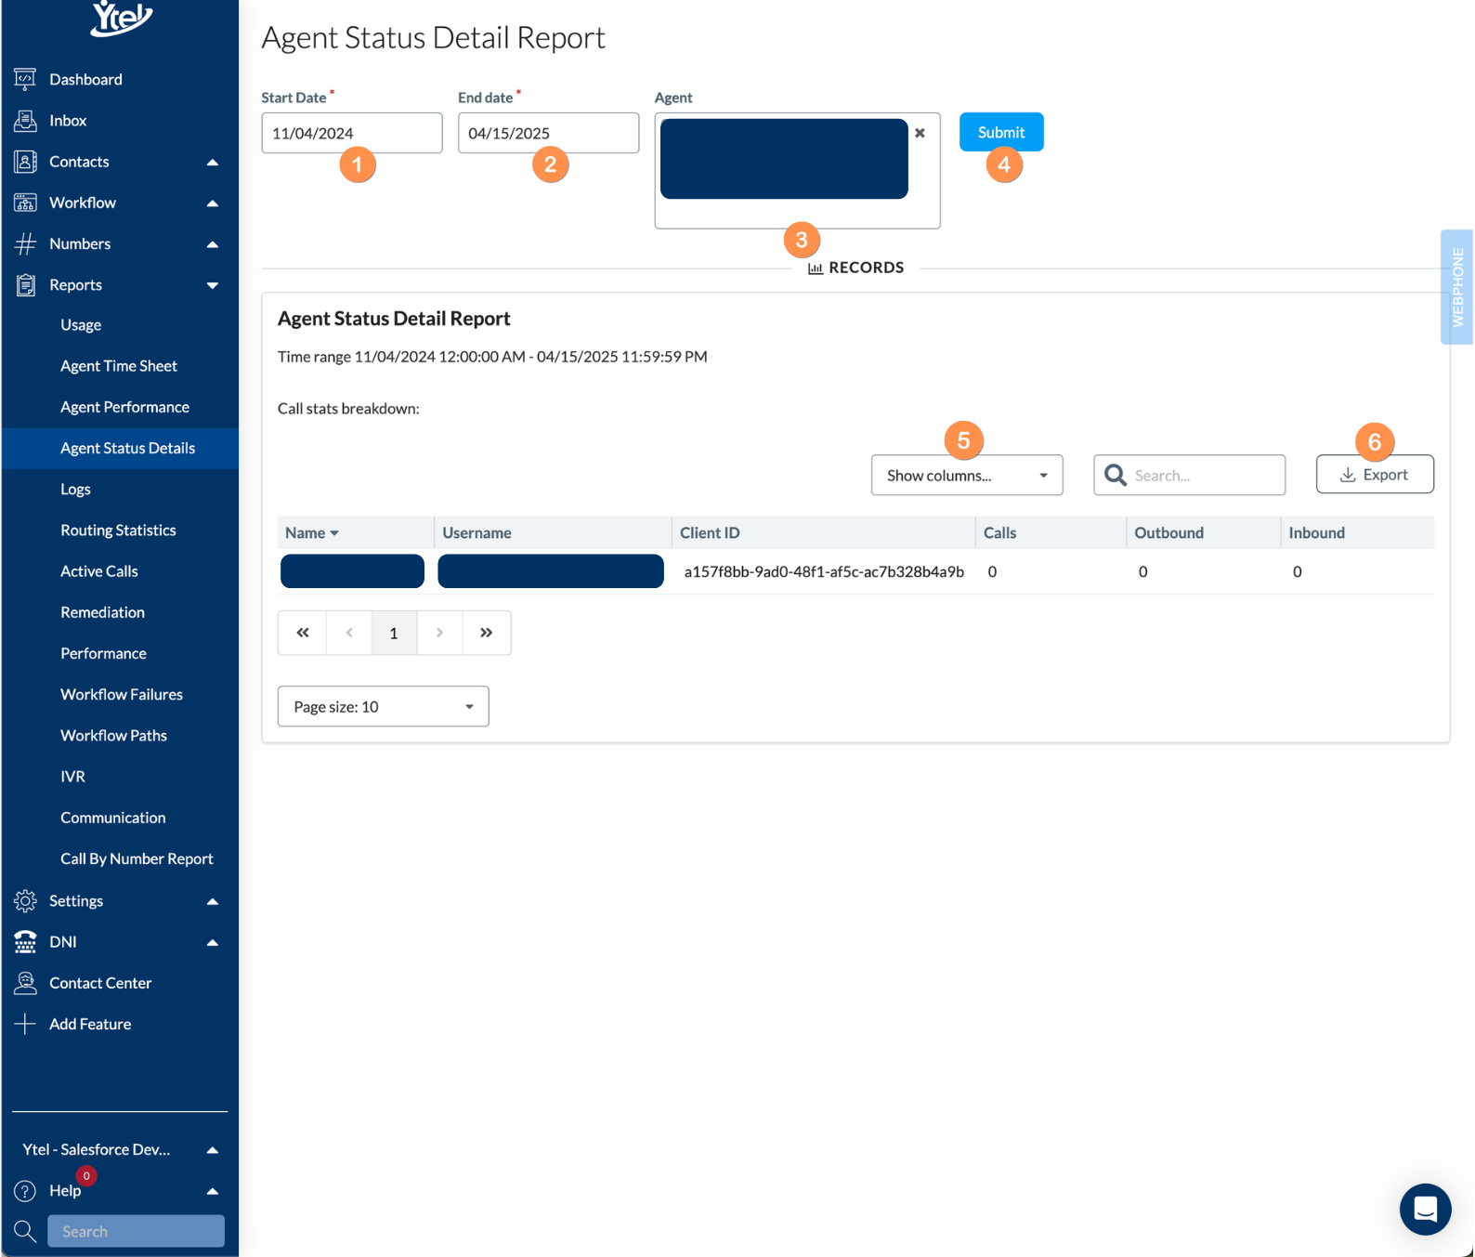Open the Active Calls report
1475x1257 pixels.
[x=99, y=571]
